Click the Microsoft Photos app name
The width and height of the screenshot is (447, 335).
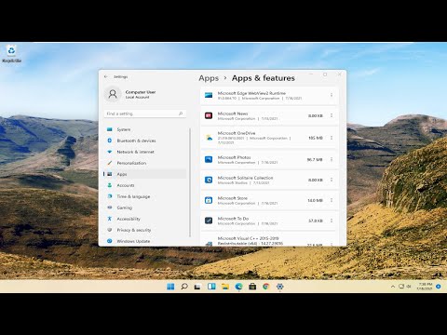point(234,157)
